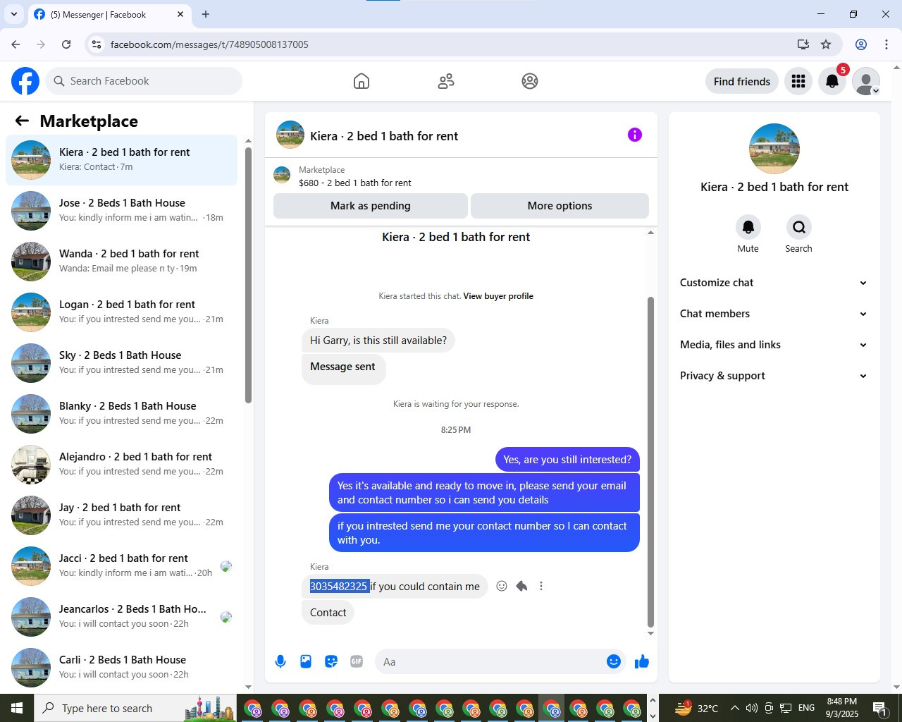
Task: Expand Privacy & support section
Action: click(x=774, y=376)
